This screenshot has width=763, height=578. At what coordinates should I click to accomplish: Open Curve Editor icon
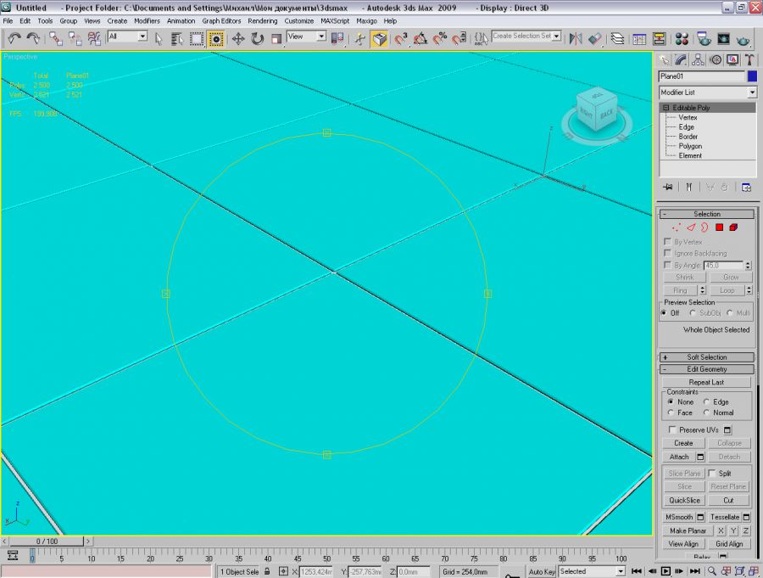pos(639,38)
